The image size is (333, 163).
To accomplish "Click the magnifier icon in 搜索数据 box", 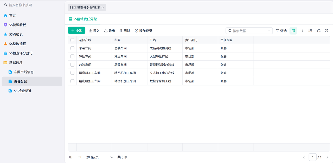I will [x=230, y=31].
